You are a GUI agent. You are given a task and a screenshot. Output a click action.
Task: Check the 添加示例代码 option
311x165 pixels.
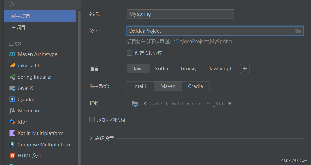point(92,119)
